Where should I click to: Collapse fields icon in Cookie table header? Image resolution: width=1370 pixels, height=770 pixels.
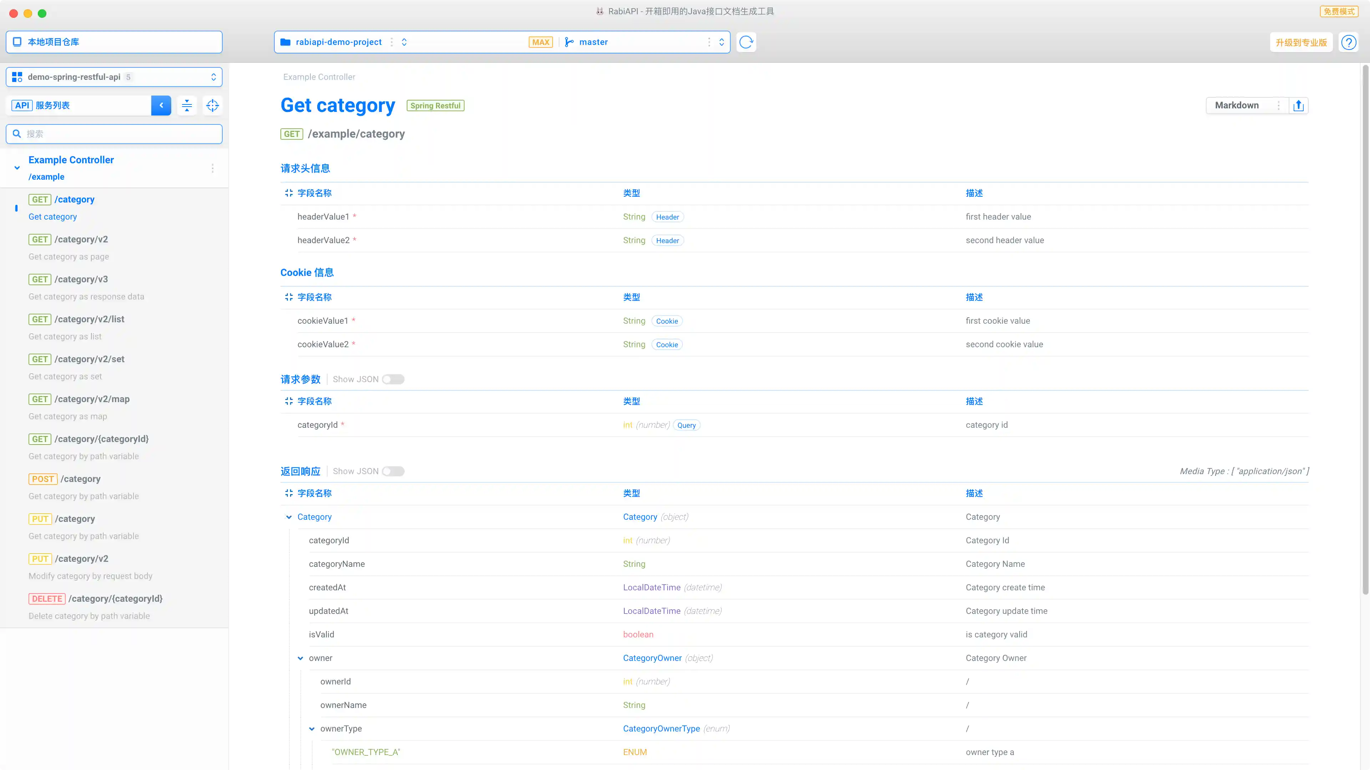click(x=289, y=297)
